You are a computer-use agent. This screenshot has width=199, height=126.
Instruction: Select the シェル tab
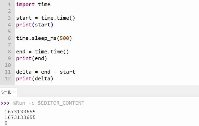(6, 92)
